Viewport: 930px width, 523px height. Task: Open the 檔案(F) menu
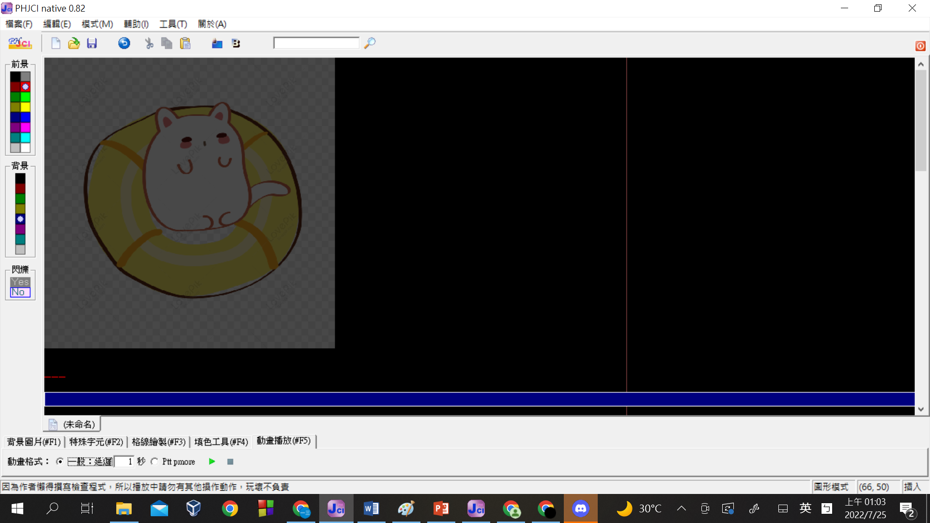coord(19,24)
